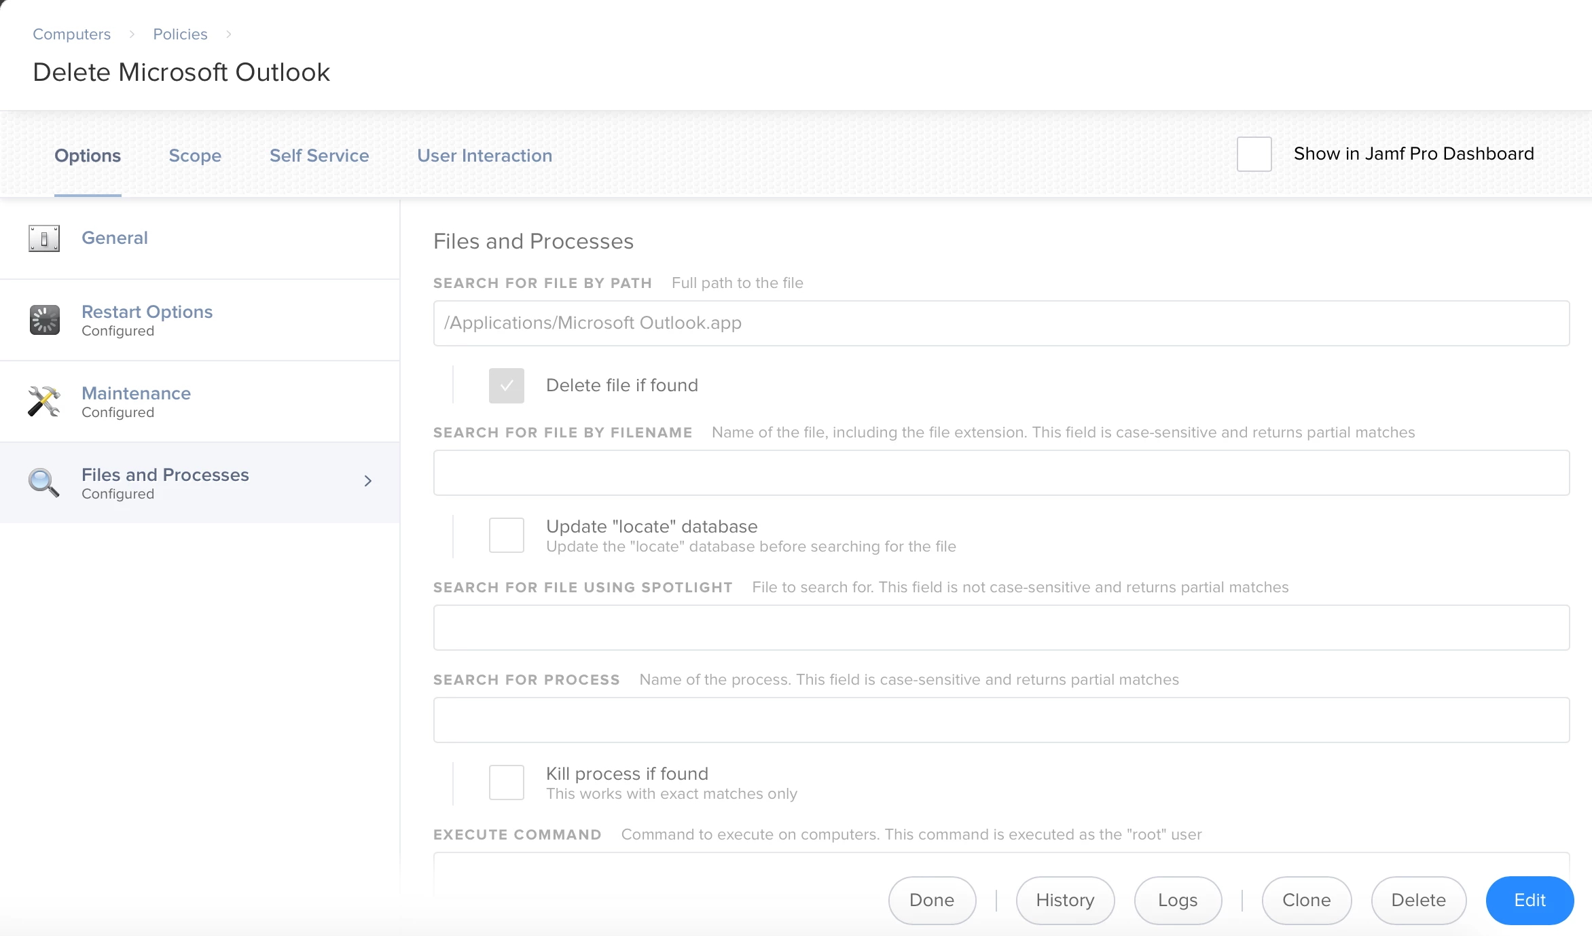Open the Self Service tab
The width and height of the screenshot is (1592, 936).
pyautogui.click(x=319, y=156)
